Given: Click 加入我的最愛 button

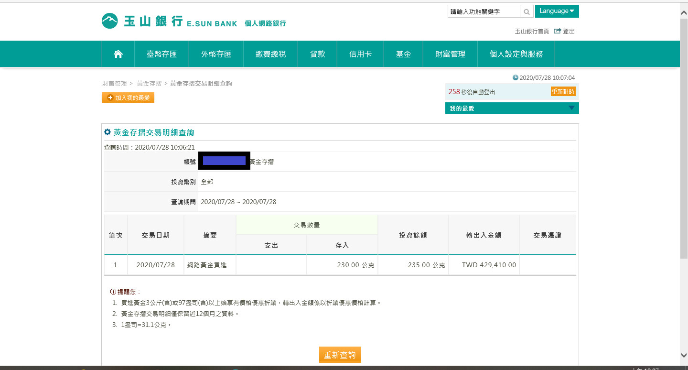Looking at the screenshot, I should (128, 98).
